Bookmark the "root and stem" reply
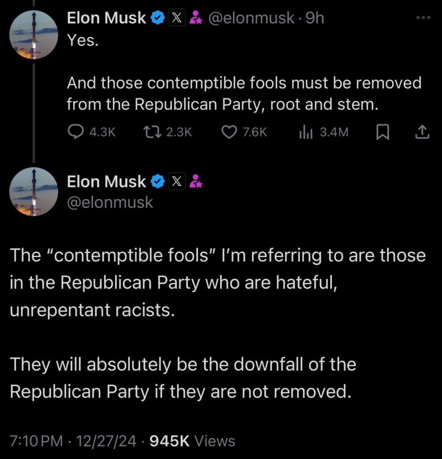This screenshot has width=442, height=459. click(x=381, y=132)
